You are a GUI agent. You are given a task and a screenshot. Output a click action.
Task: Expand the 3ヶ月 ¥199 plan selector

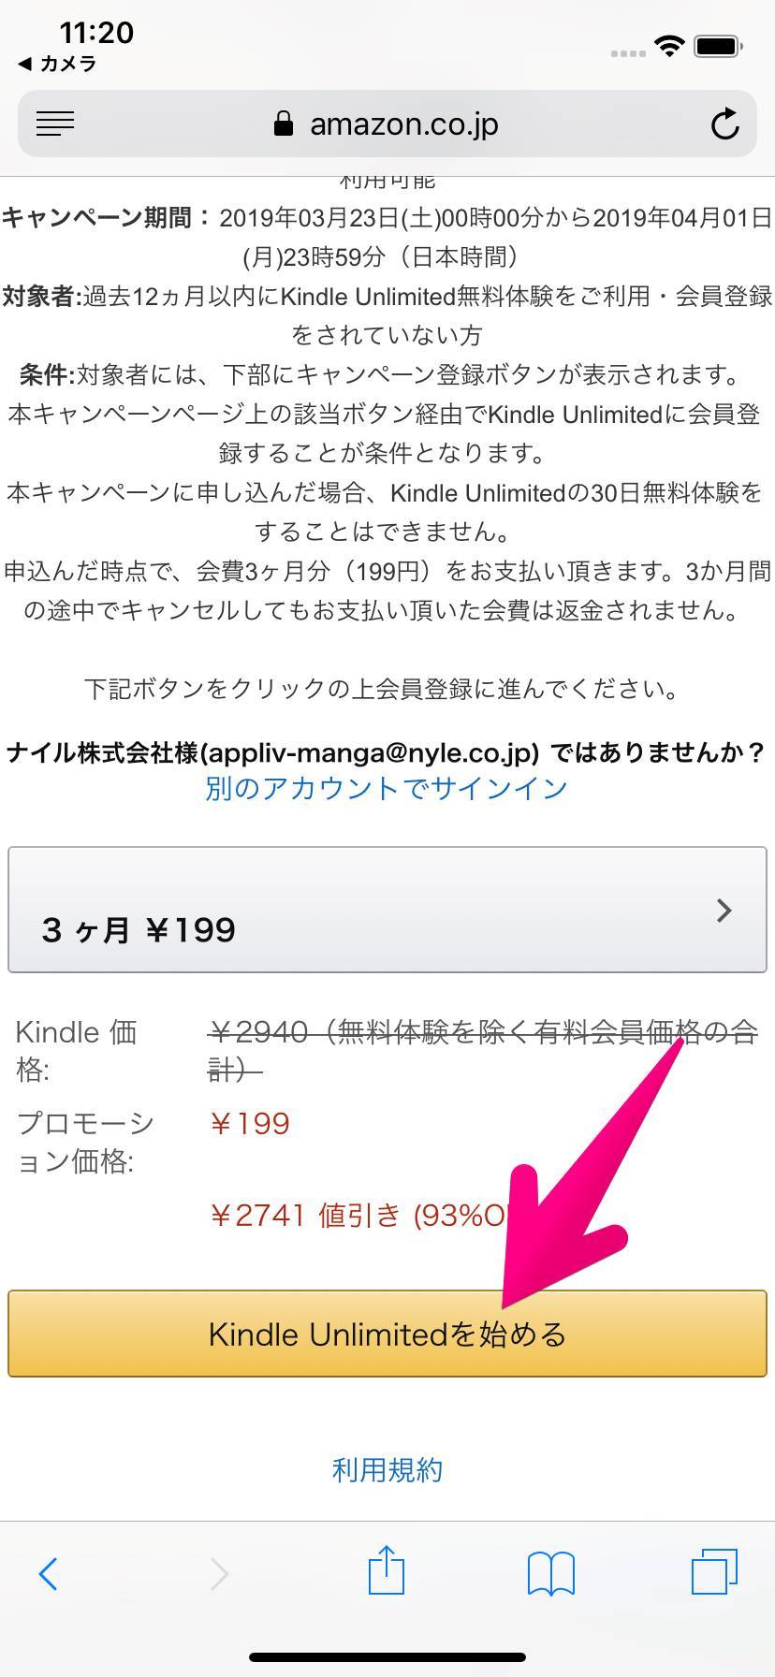pyautogui.click(x=387, y=910)
